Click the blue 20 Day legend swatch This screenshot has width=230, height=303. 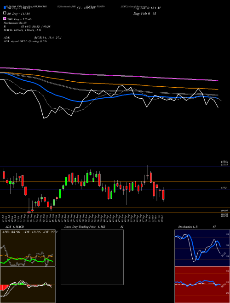pos(5,7)
